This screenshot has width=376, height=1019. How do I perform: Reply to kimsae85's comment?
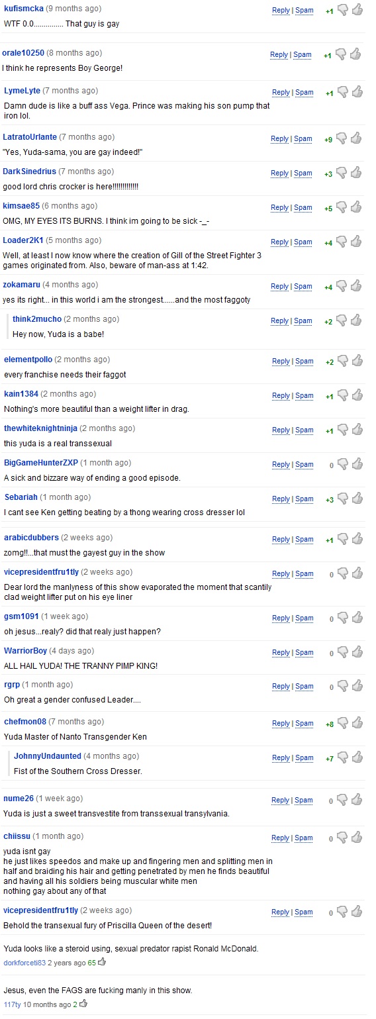(x=279, y=208)
